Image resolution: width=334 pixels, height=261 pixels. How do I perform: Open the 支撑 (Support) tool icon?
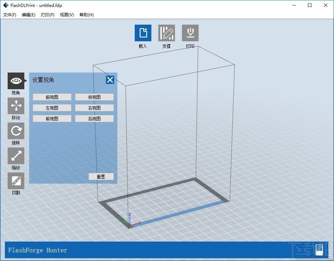167,33
